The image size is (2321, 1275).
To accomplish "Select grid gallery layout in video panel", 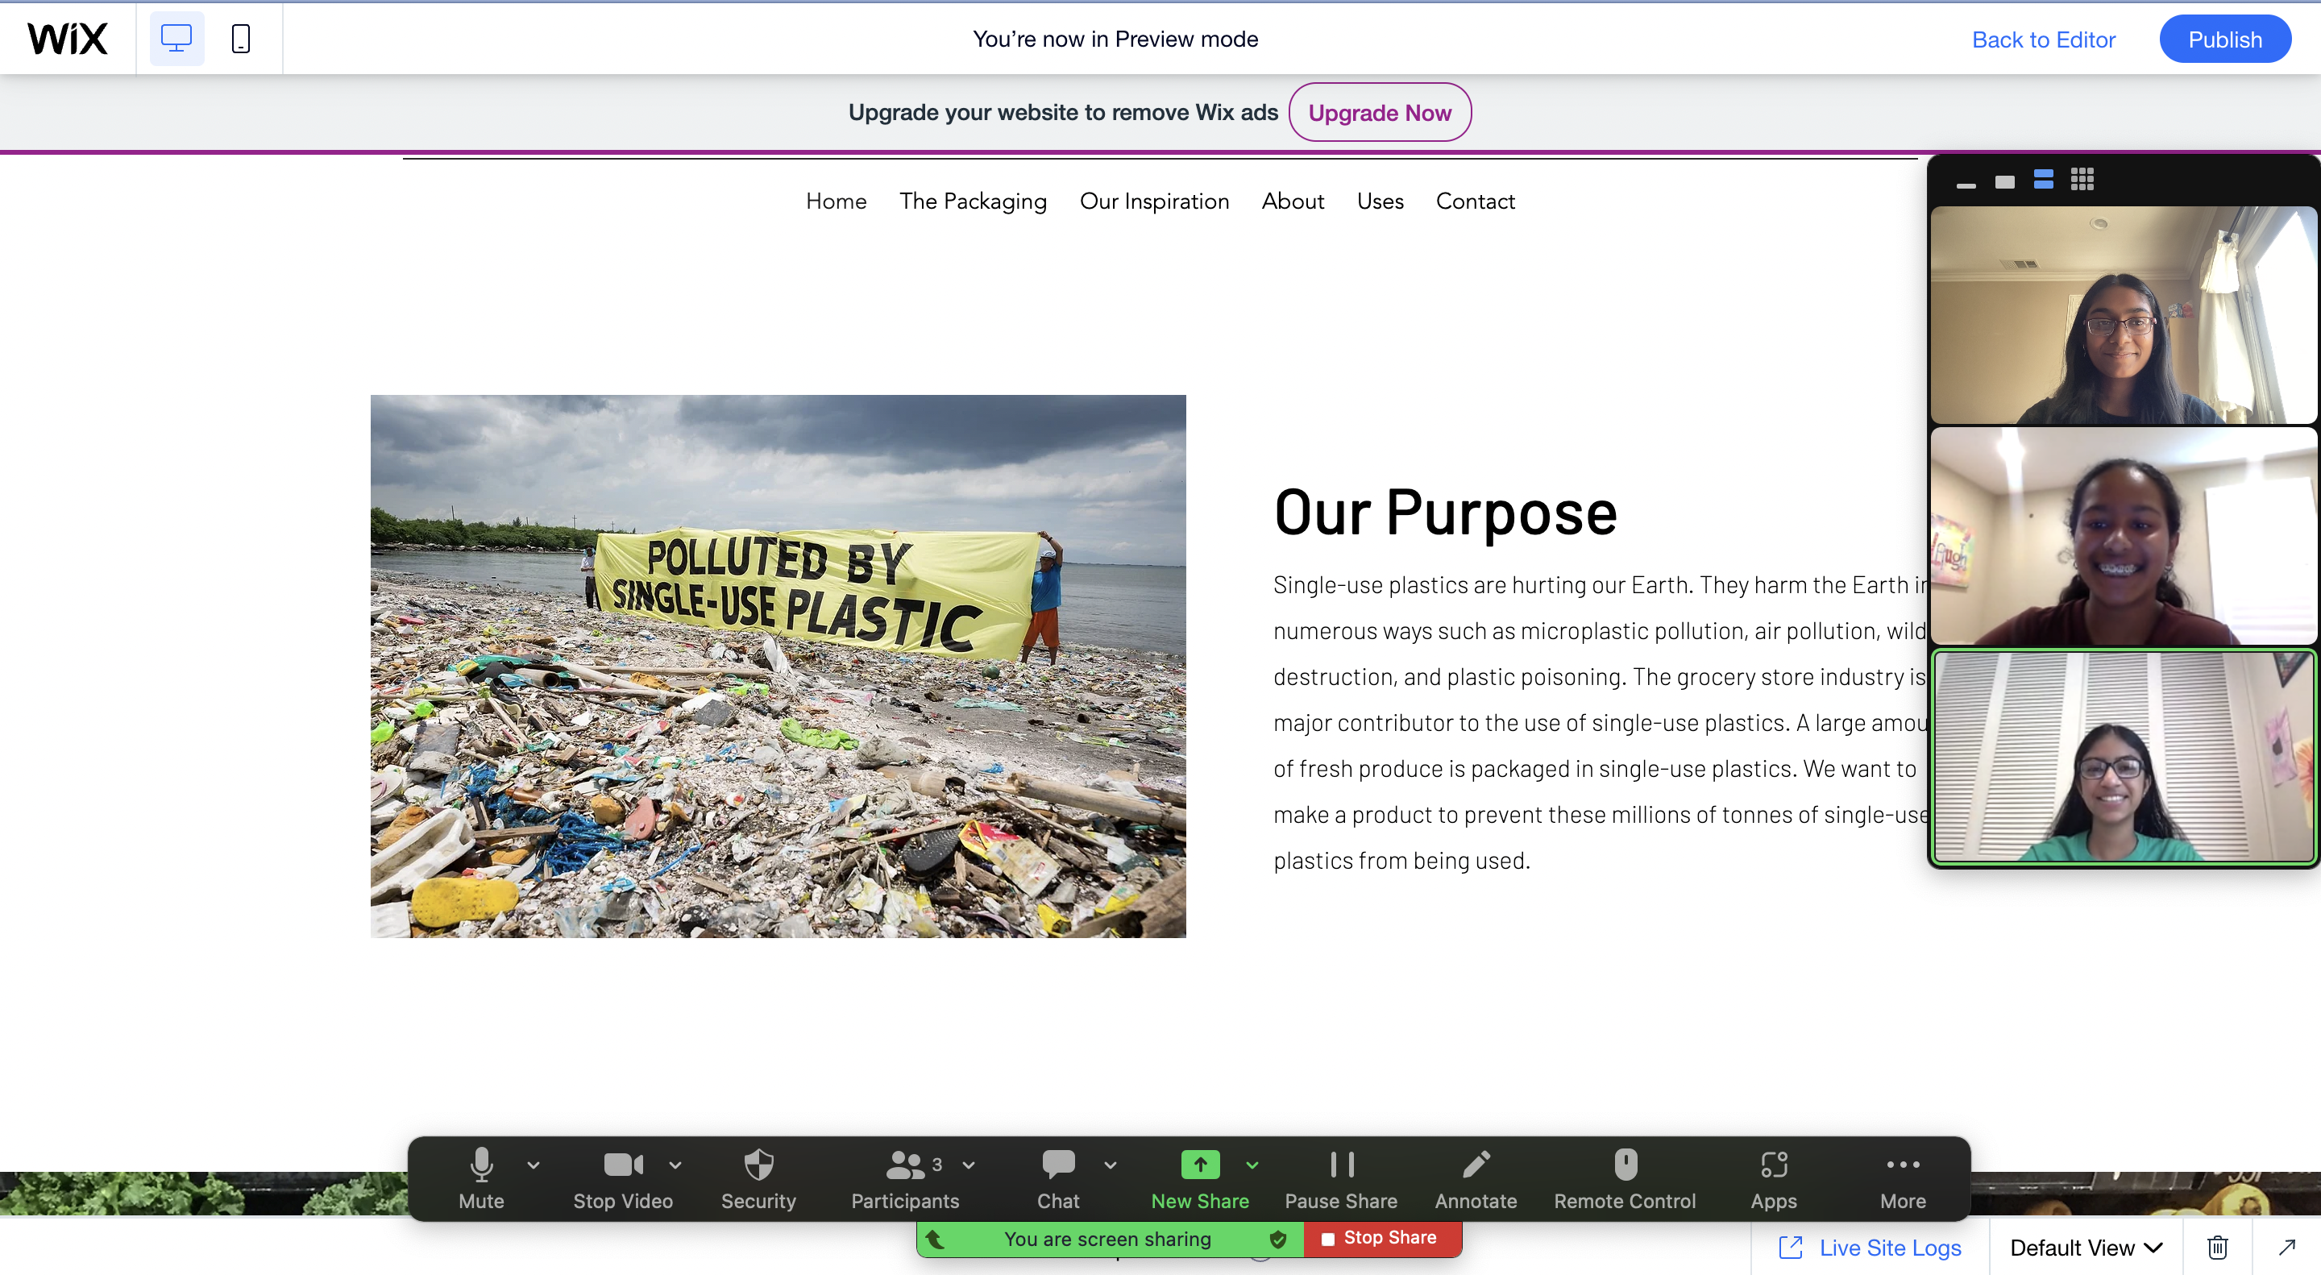I will (2082, 179).
